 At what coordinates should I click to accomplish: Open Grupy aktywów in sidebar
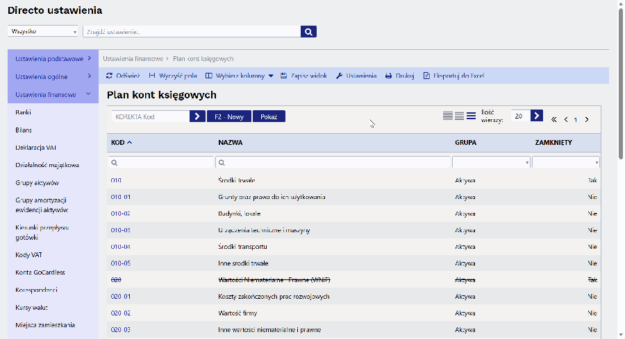37,182
